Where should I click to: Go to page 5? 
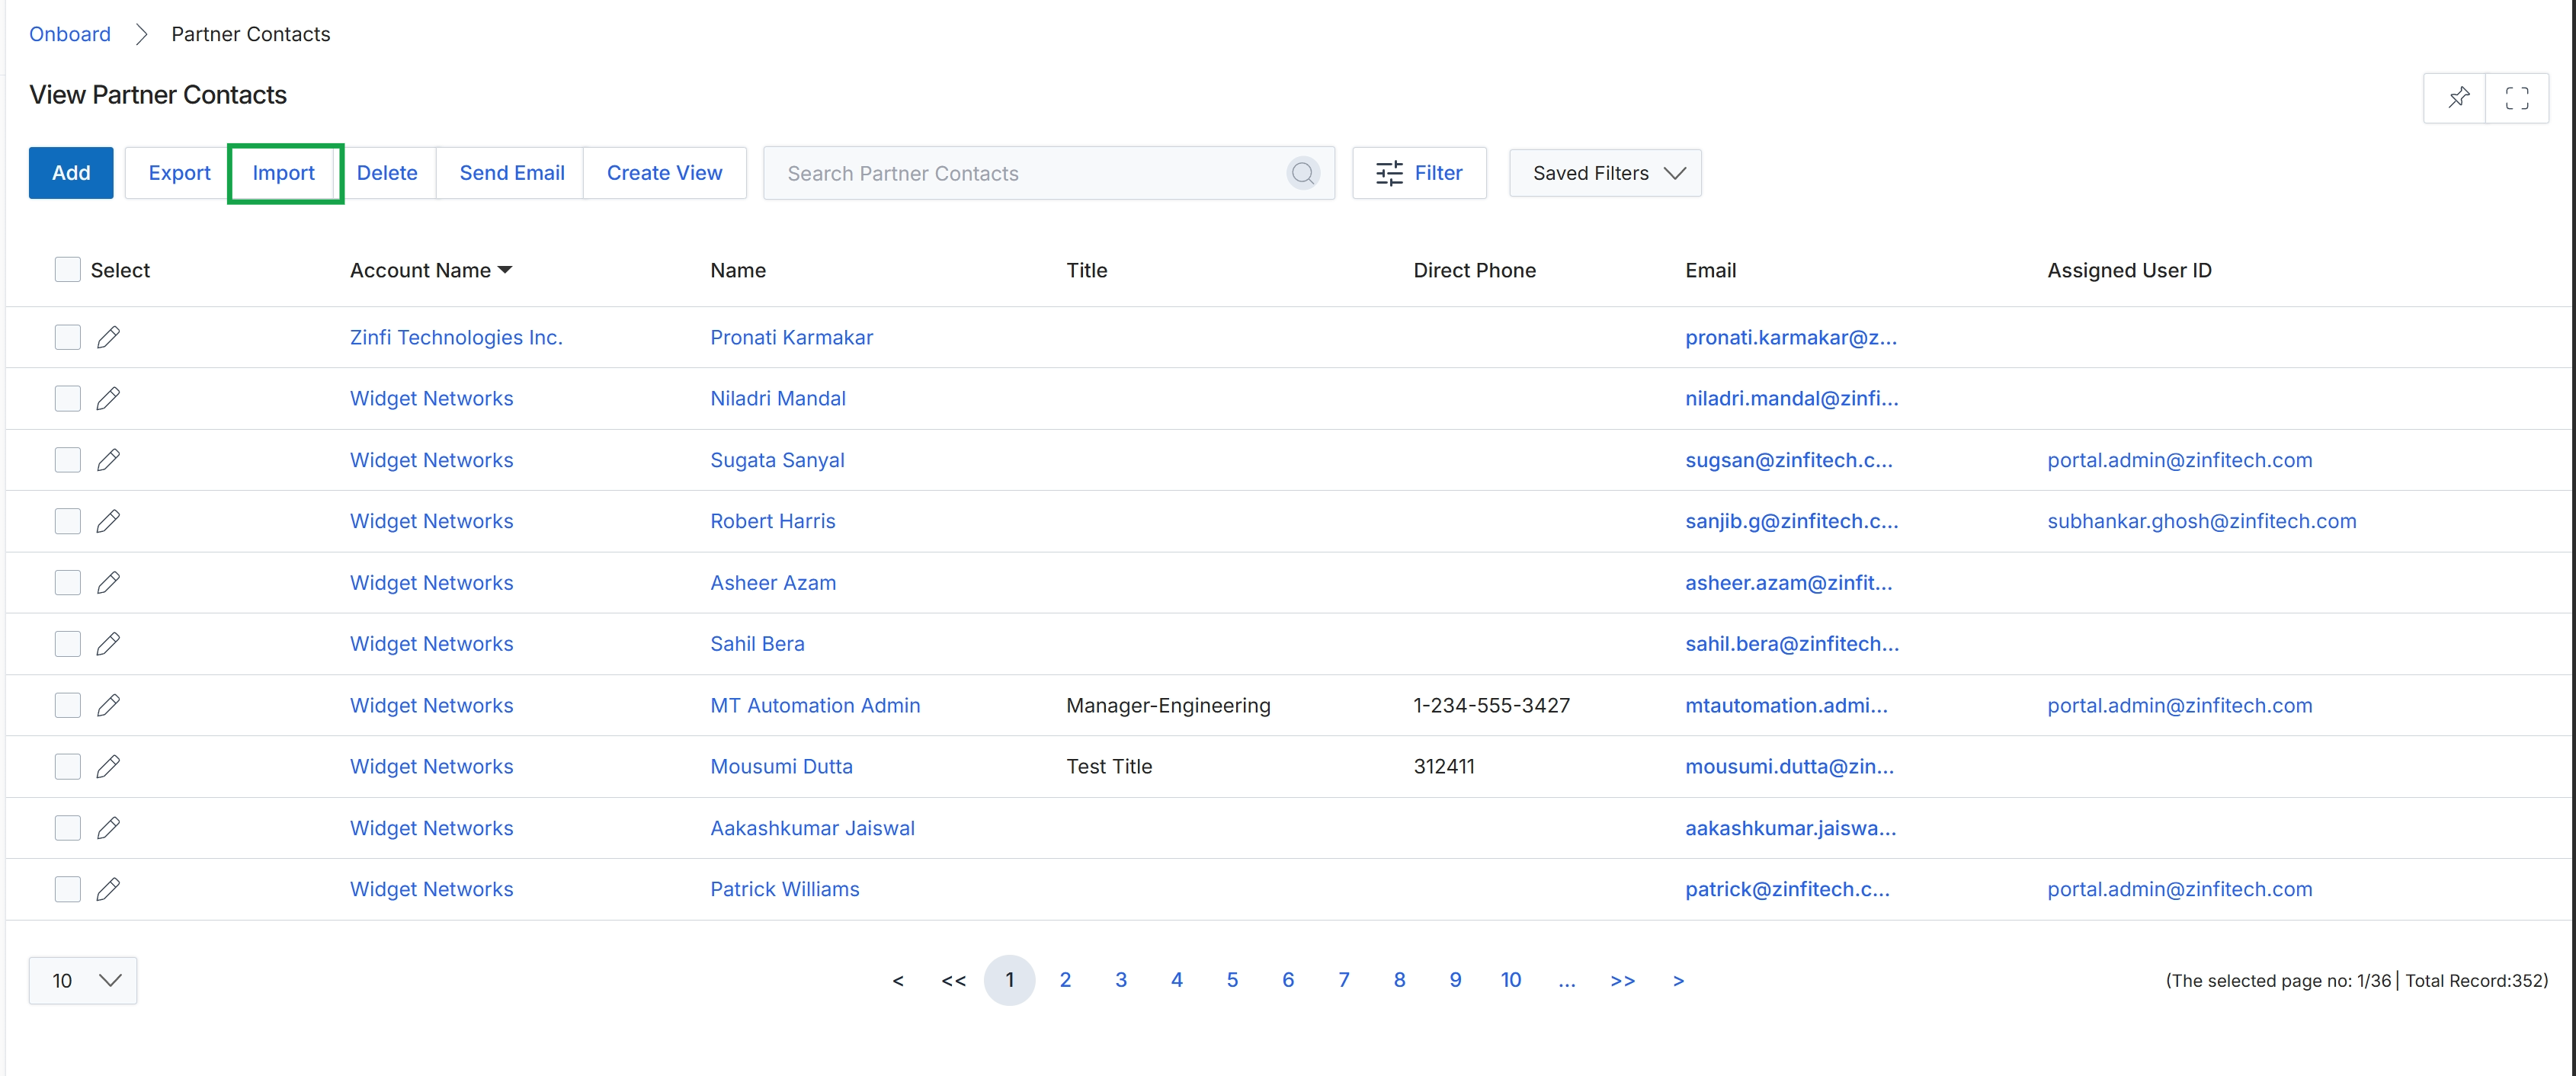point(1232,980)
